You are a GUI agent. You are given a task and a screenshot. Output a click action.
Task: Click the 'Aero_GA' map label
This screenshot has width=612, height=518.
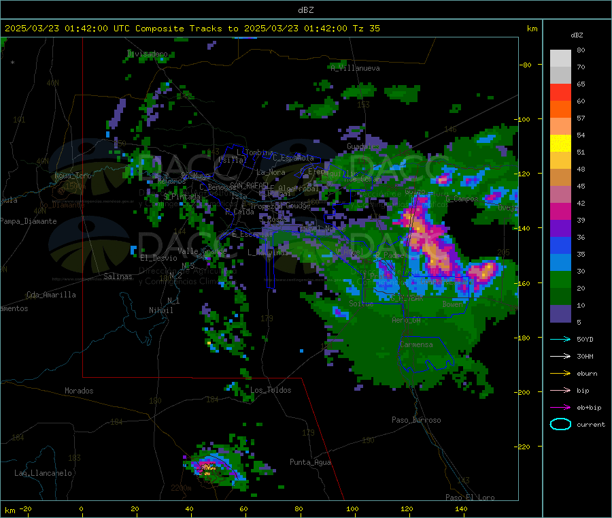coord(406,320)
